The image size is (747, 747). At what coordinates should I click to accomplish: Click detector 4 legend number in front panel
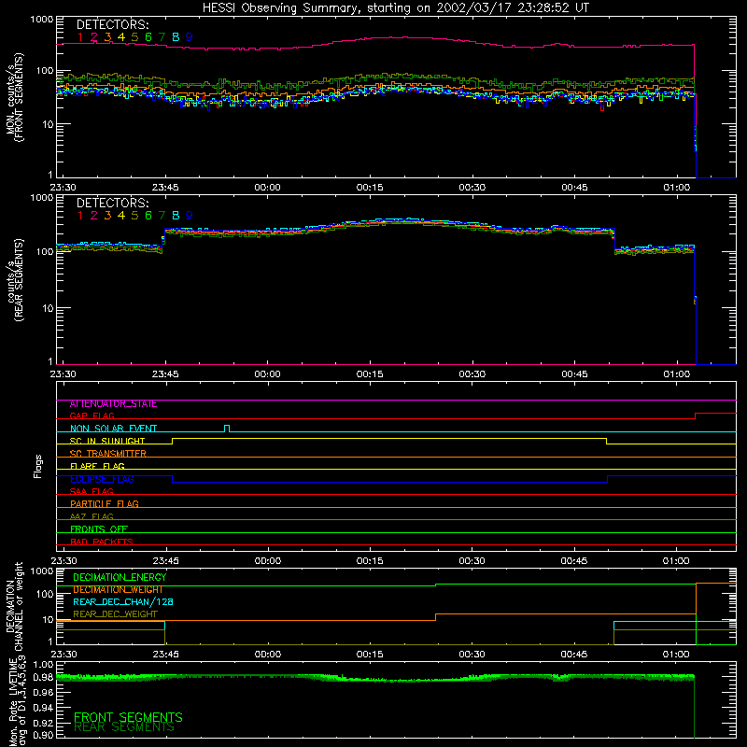(121, 37)
